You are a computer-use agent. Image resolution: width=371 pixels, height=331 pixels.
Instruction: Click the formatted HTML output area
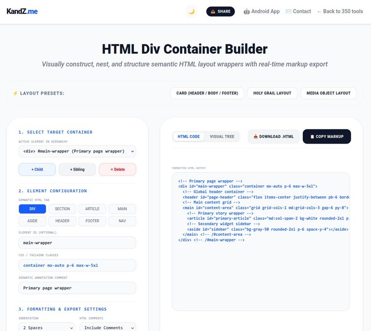[261, 242]
